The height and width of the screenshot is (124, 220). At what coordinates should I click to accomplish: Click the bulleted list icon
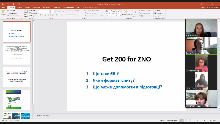coord(67,11)
